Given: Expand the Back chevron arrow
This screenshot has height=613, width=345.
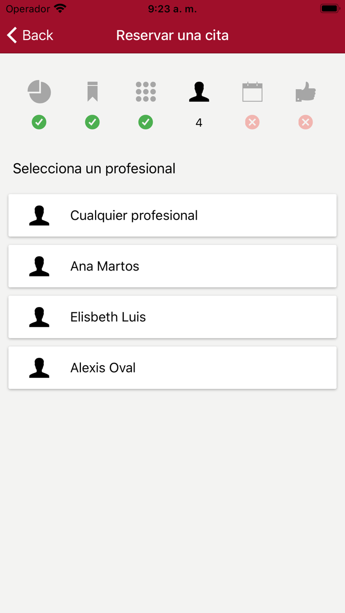Looking at the screenshot, I should point(12,35).
